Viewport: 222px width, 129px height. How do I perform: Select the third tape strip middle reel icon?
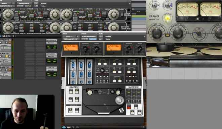89,74
